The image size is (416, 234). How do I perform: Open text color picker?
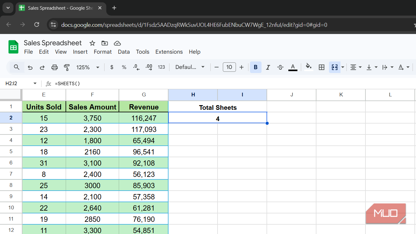click(x=293, y=67)
